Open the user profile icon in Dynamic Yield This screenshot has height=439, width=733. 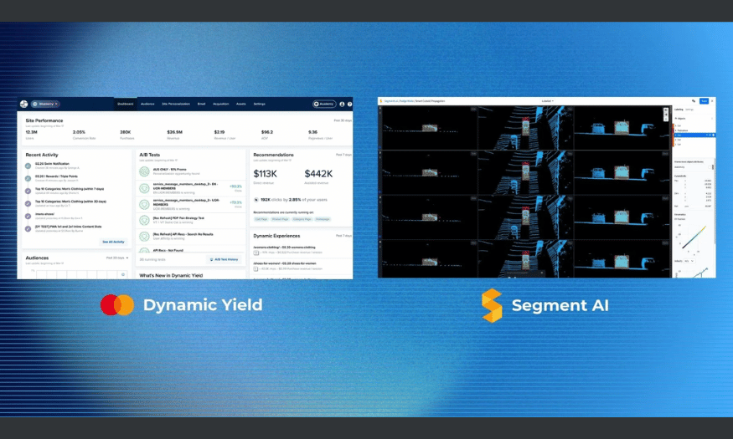[x=342, y=104]
